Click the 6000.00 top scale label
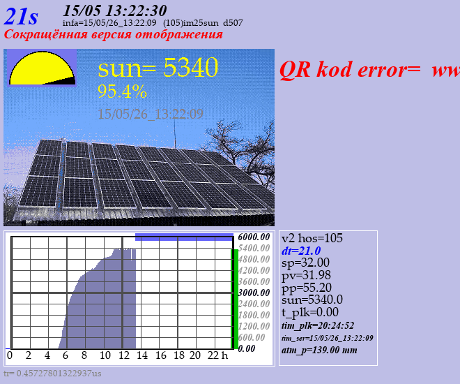460x384 pixels. click(254, 237)
